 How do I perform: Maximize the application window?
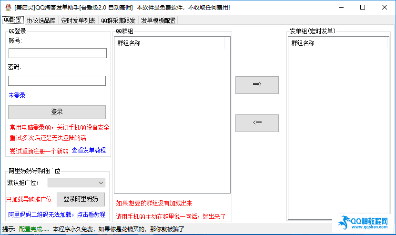[363, 7]
